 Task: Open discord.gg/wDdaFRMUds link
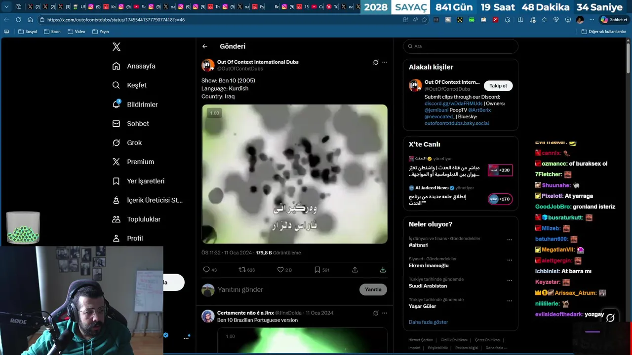[x=453, y=104]
